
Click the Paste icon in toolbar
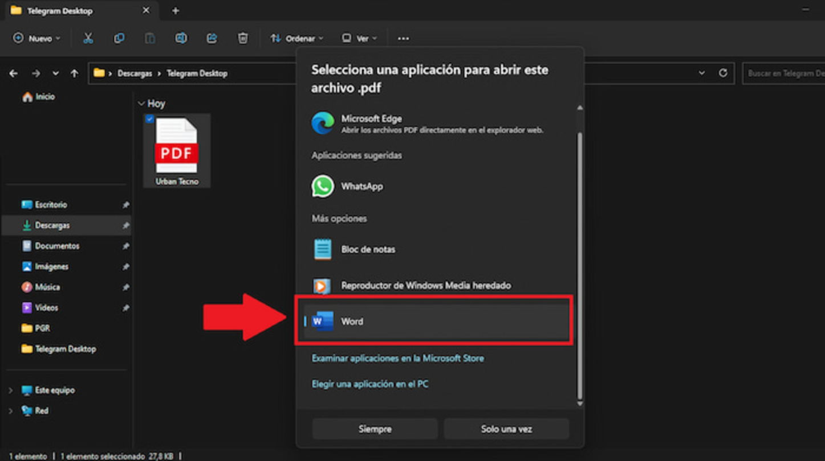[x=150, y=38]
